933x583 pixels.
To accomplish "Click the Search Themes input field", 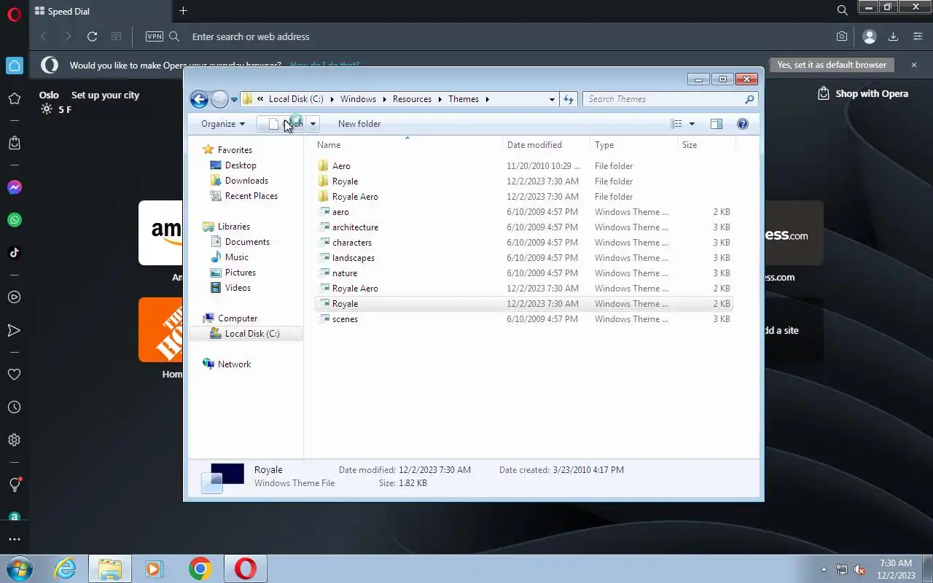I will [x=663, y=99].
